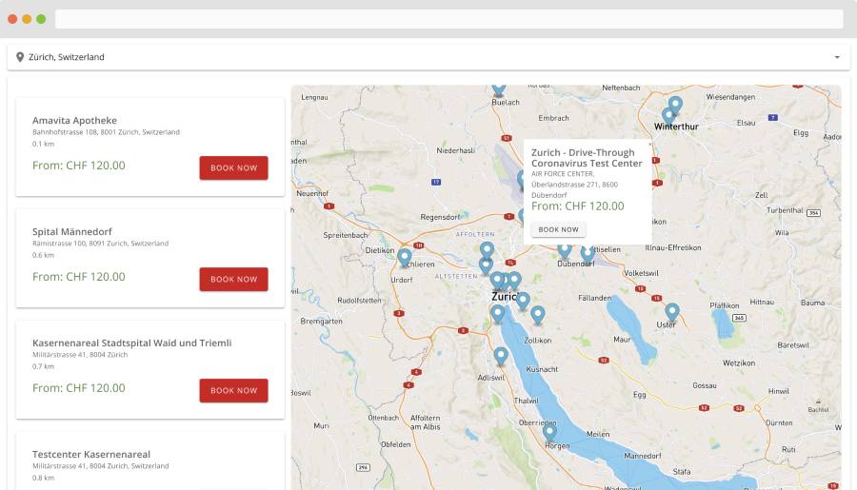Choose the upper Winterthur map pin

tap(675, 104)
